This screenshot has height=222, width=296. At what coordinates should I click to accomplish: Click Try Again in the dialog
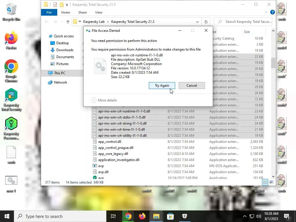[x=162, y=86]
